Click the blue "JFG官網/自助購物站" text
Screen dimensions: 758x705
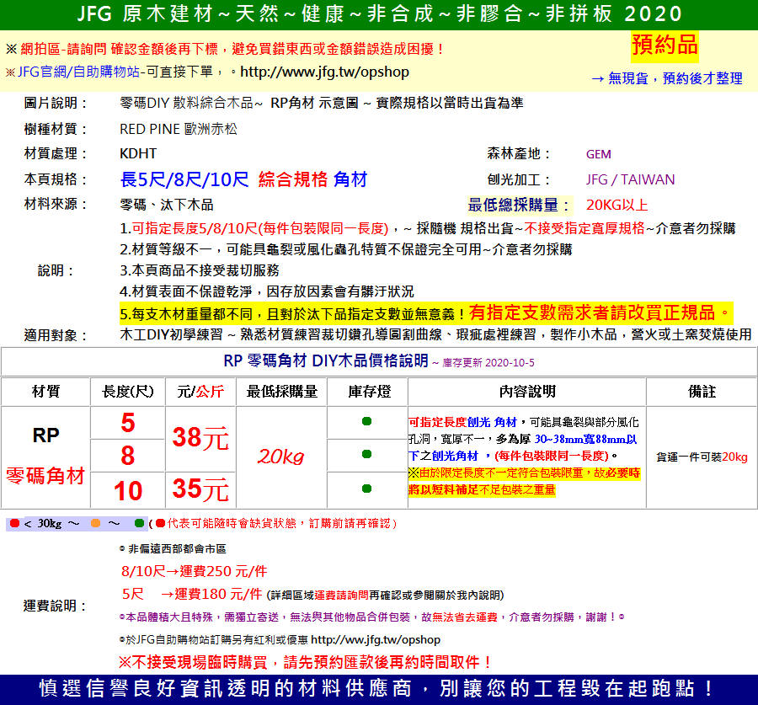tap(78, 72)
